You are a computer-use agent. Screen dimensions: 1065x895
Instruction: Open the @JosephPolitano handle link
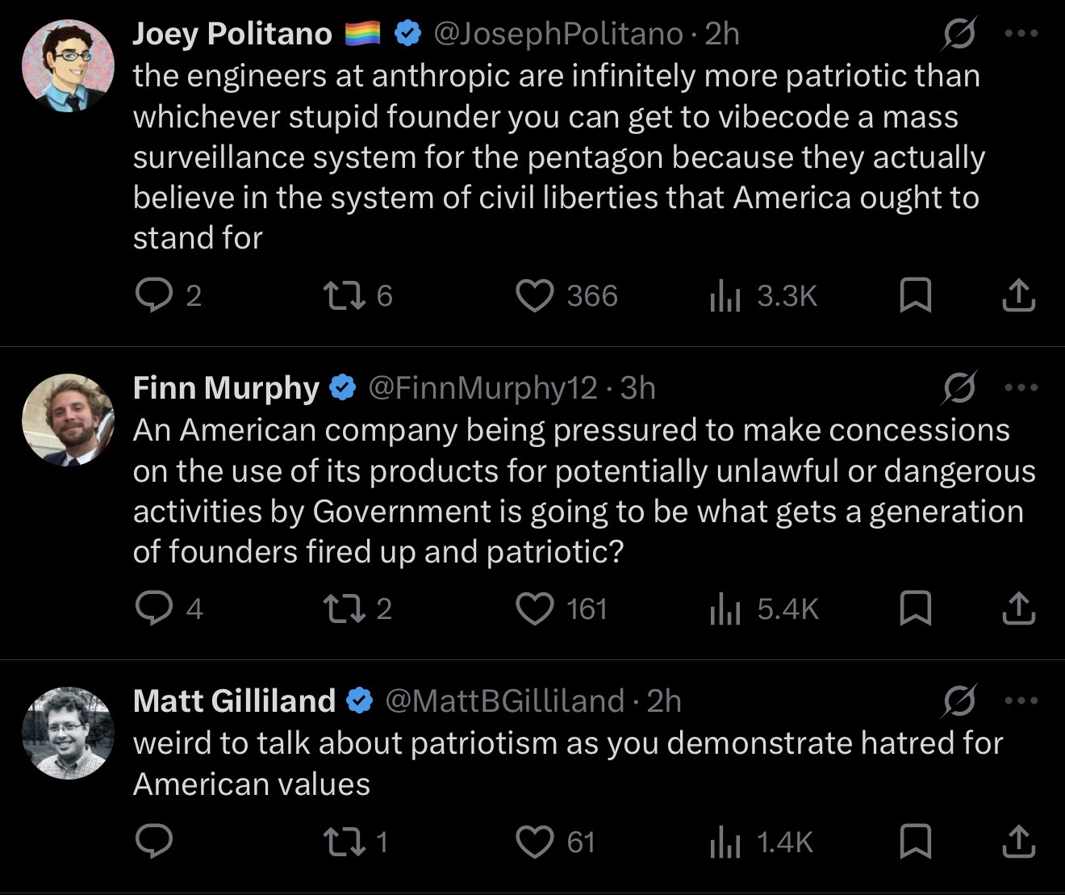coord(558,34)
